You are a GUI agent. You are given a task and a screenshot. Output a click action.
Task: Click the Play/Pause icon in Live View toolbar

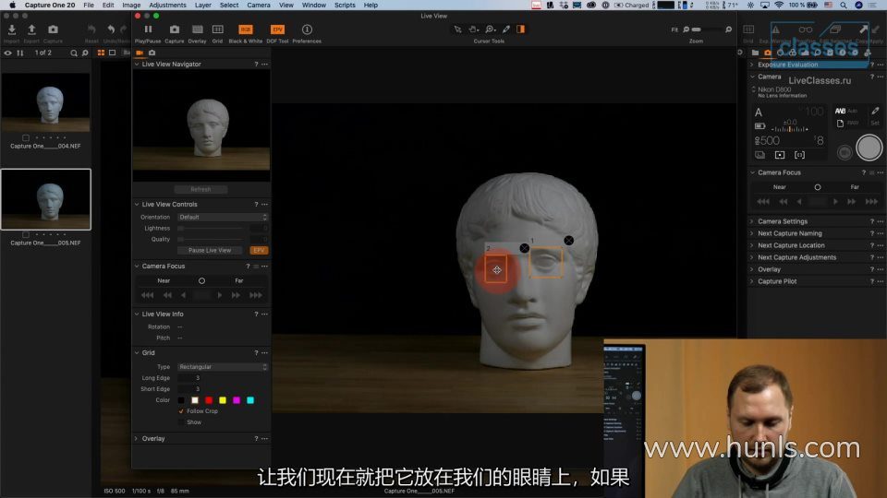click(x=148, y=30)
